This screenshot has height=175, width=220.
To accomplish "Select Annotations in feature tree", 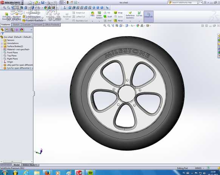I will click(11, 43).
